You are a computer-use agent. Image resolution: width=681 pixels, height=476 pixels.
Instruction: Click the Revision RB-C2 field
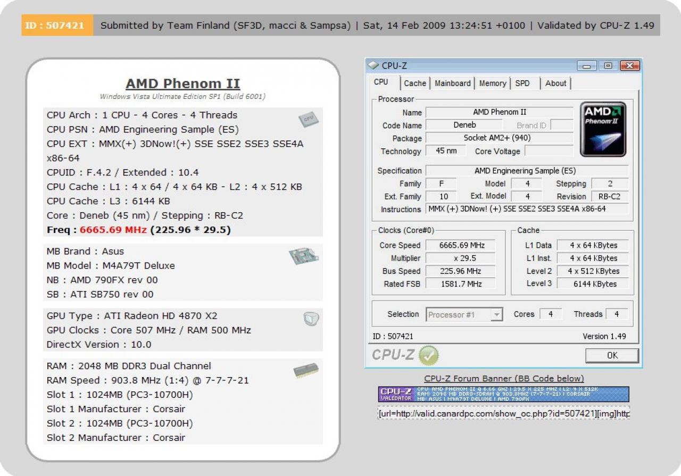point(610,196)
